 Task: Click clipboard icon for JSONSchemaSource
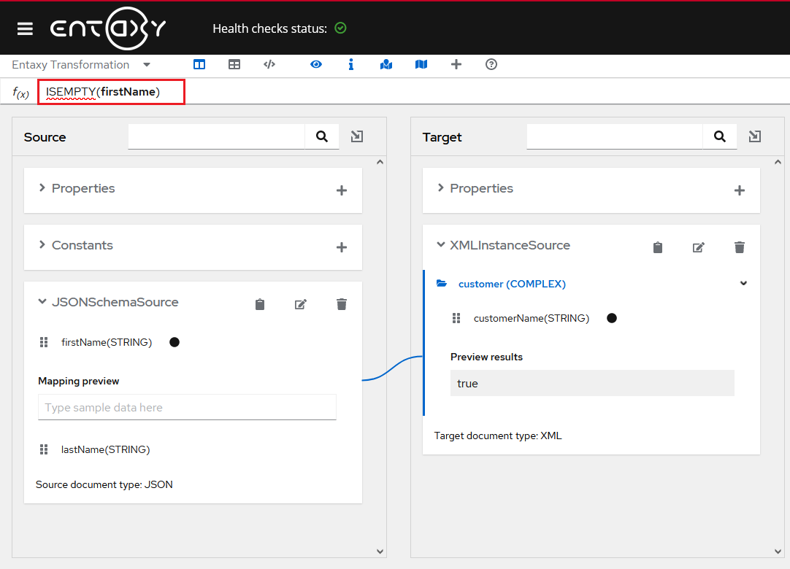click(260, 304)
